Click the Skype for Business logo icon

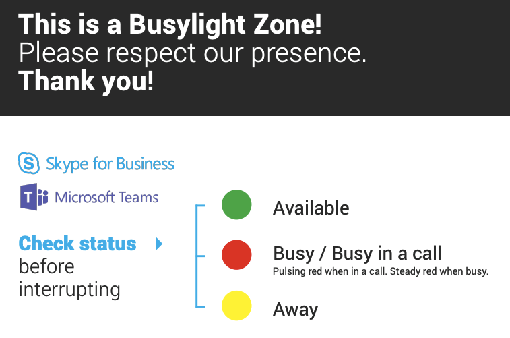(28, 163)
